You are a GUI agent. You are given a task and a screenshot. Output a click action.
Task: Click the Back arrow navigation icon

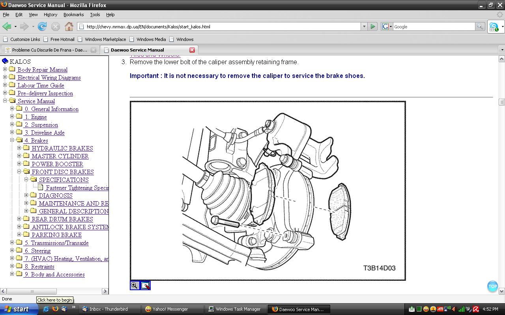point(7,27)
